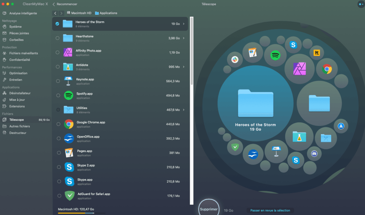Image resolution: width=365 pixels, height=215 pixels.
Task: Tick the Spotify.app checkbox
Action: click(58, 96)
